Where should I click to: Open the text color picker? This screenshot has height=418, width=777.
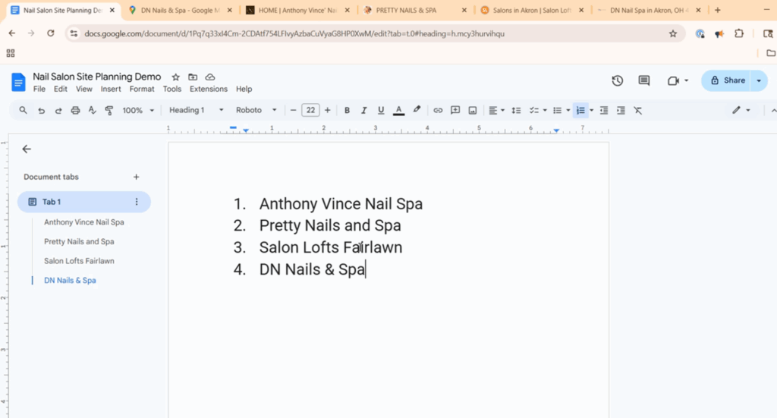click(x=398, y=111)
